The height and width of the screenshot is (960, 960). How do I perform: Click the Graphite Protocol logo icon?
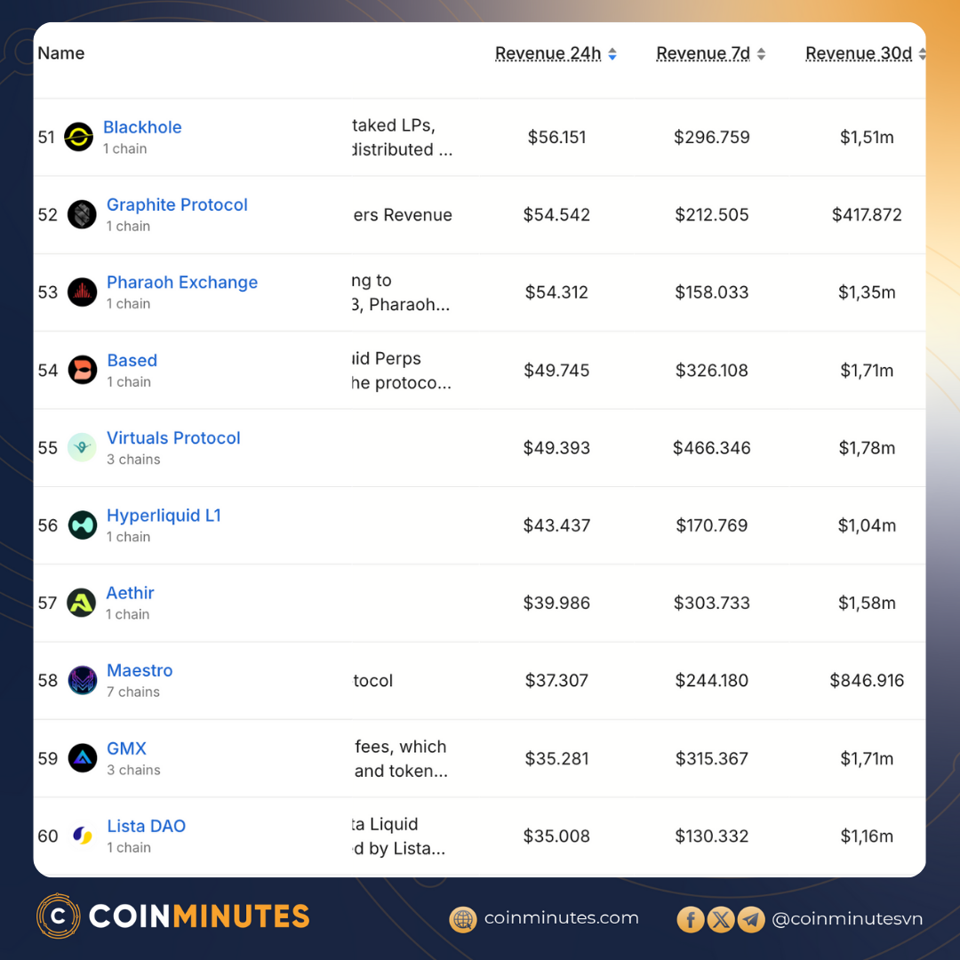click(82, 214)
